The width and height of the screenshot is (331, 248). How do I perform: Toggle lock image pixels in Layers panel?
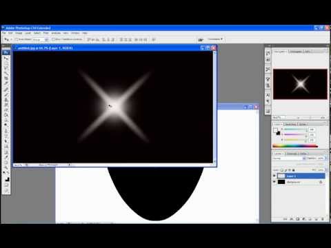285,170
